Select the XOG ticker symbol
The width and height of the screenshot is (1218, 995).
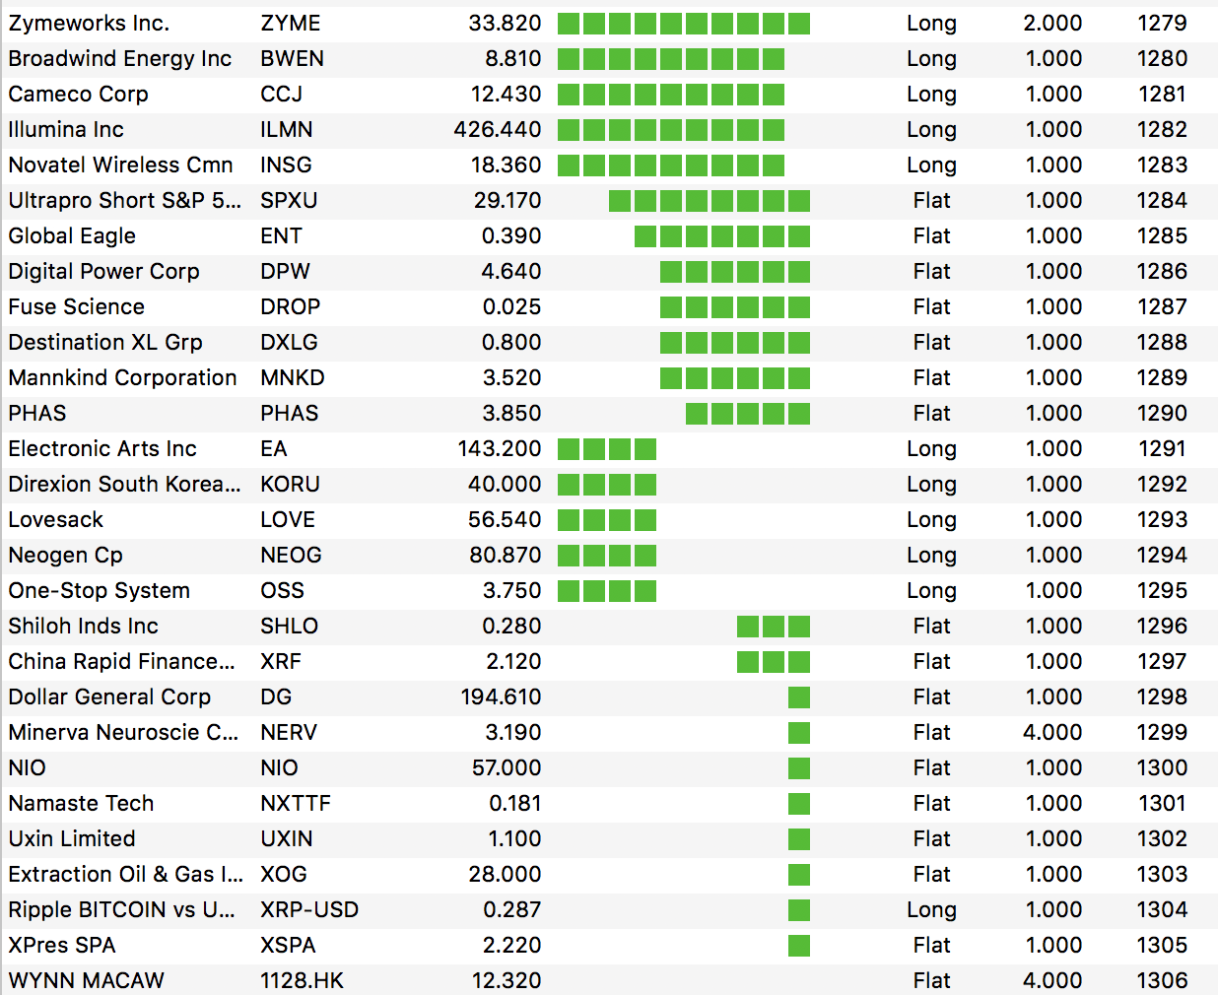coord(284,874)
